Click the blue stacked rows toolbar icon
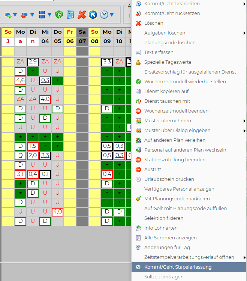Image resolution: width=247 pixels, height=281 pixels. click(42, 15)
